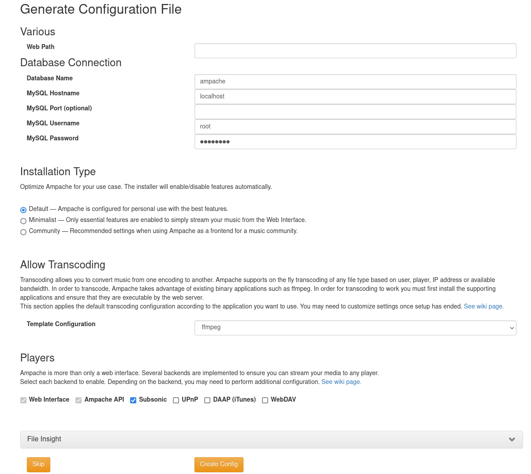Expand the File Insight panel header
The width and height of the screenshot is (531, 474).
[x=265, y=440]
